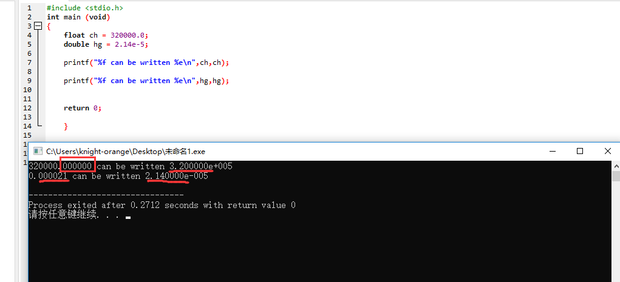Click the console title path ending in 未命名1.exe
This screenshot has width=620, height=282.
point(126,151)
